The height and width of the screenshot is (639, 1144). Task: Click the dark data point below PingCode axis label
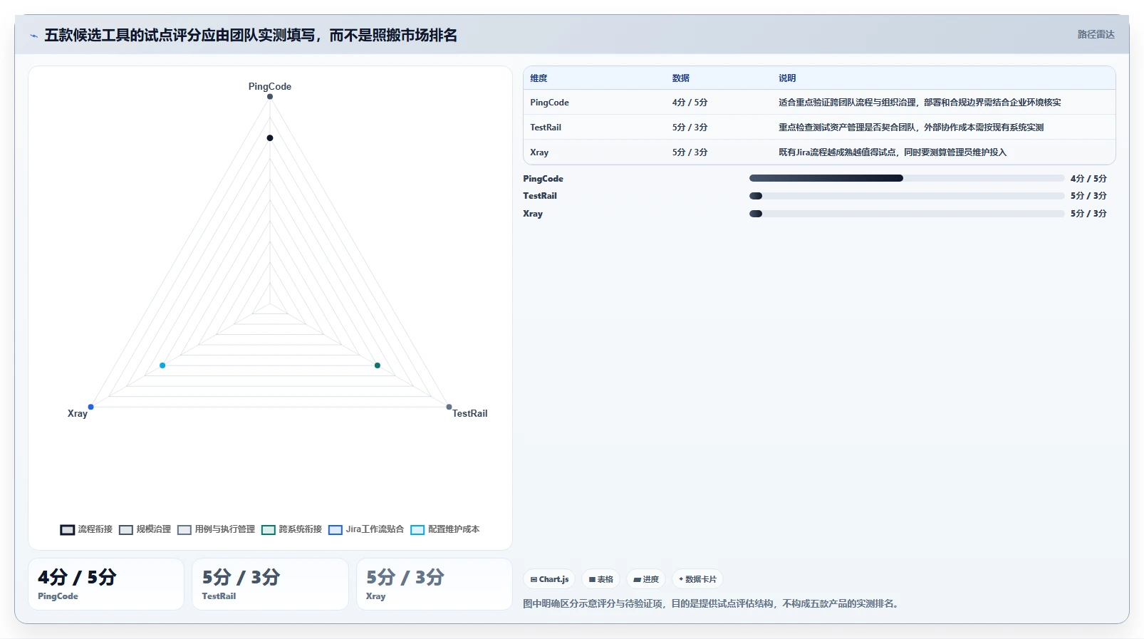pyautogui.click(x=270, y=137)
